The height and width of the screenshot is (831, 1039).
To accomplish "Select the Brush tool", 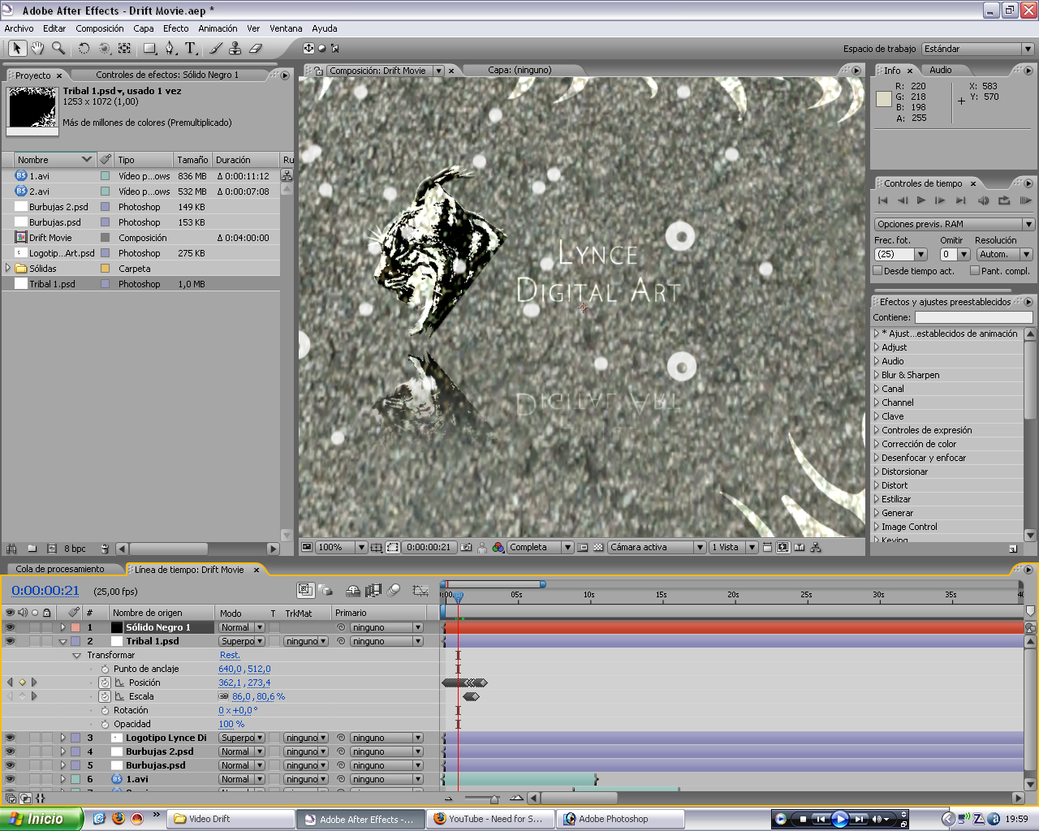I will coord(215,49).
